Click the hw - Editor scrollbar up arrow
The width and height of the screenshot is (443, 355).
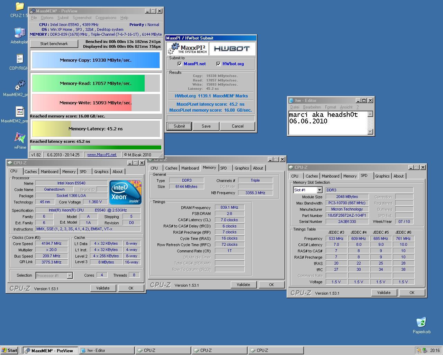(x=370, y=114)
